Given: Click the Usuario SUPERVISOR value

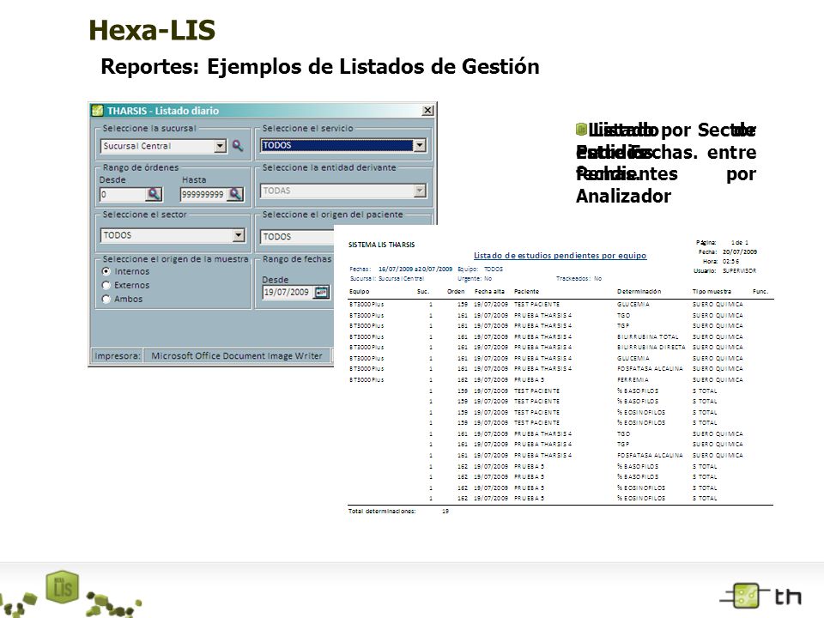Looking at the screenshot, I should [x=739, y=271].
